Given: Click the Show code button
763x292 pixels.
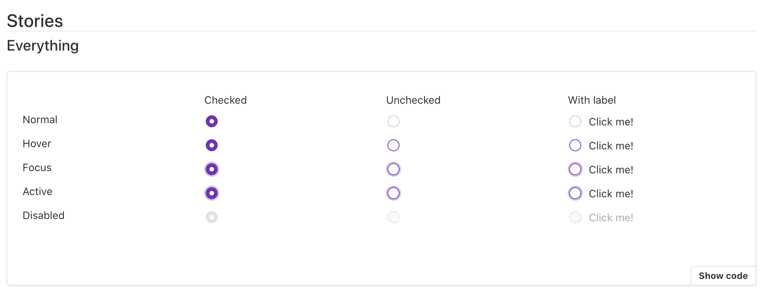Looking at the screenshot, I should (723, 276).
